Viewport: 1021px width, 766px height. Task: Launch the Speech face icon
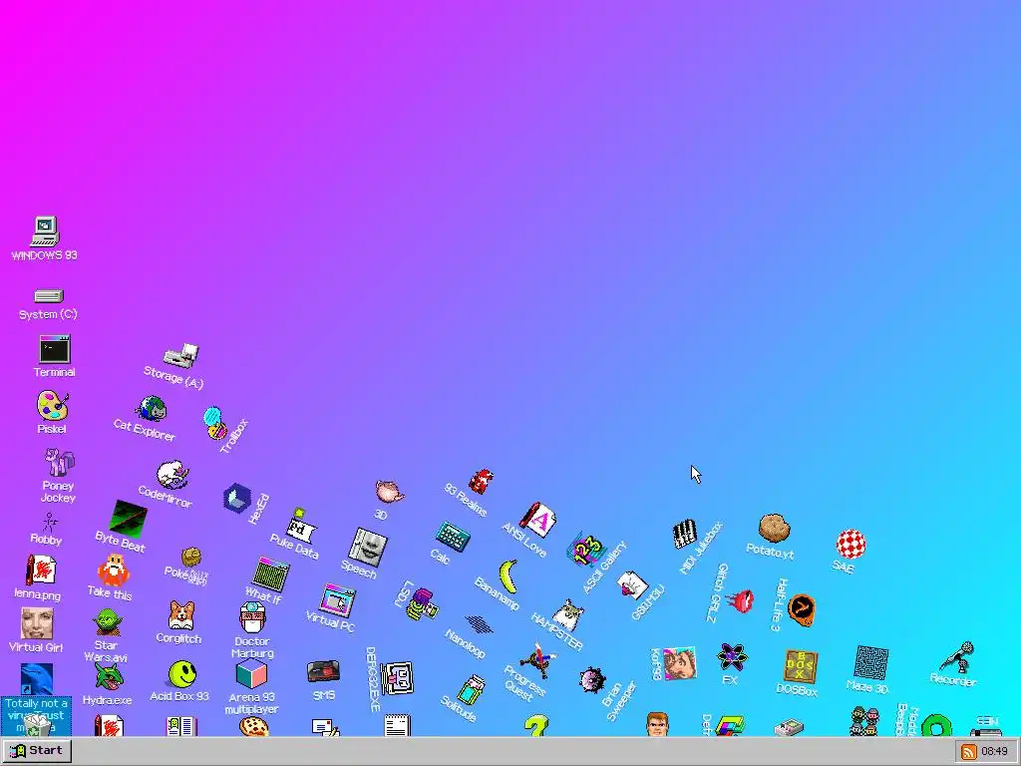368,548
